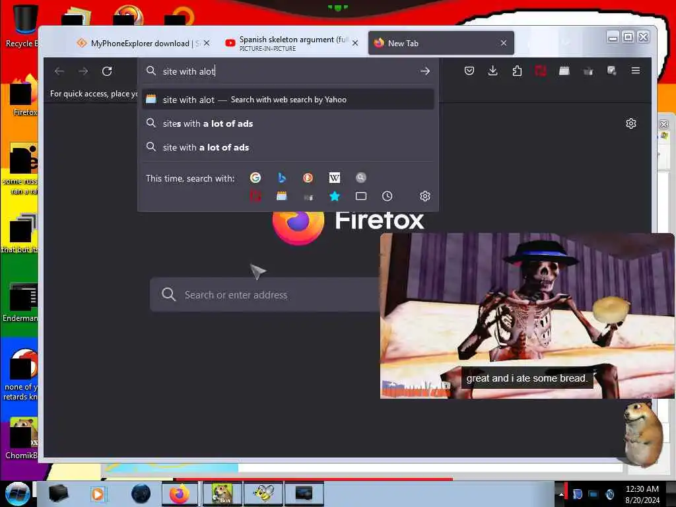Open the media player taskbar icon
676x507 pixels.
[x=98, y=494]
